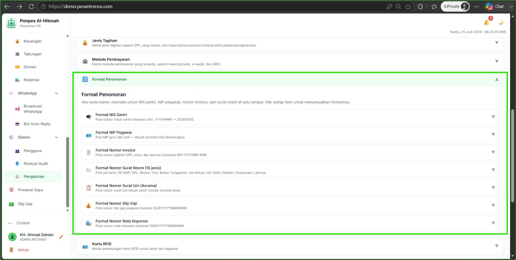
Task: Click the Kartu RFID card icon
Action: (x=85, y=247)
